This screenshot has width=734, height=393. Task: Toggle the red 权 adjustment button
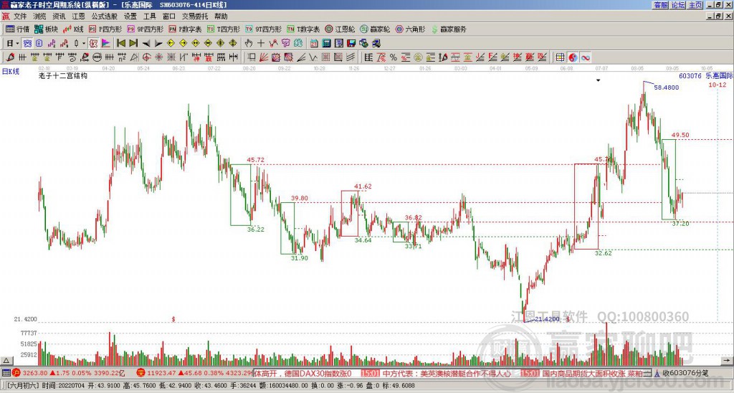click(93, 44)
